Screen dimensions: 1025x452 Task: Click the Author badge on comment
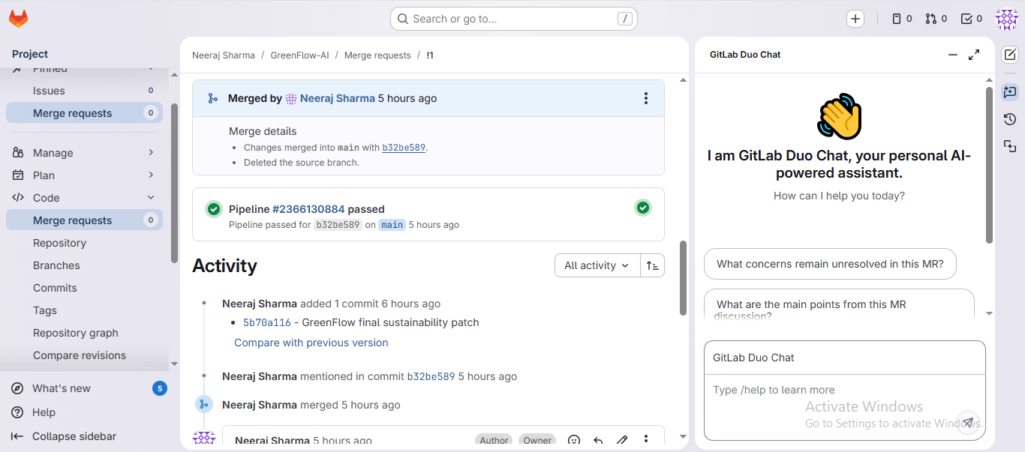click(494, 441)
